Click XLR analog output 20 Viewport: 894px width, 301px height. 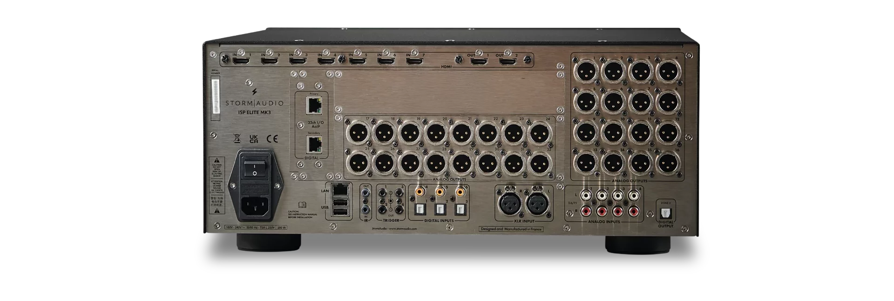(x=436, y=133)
